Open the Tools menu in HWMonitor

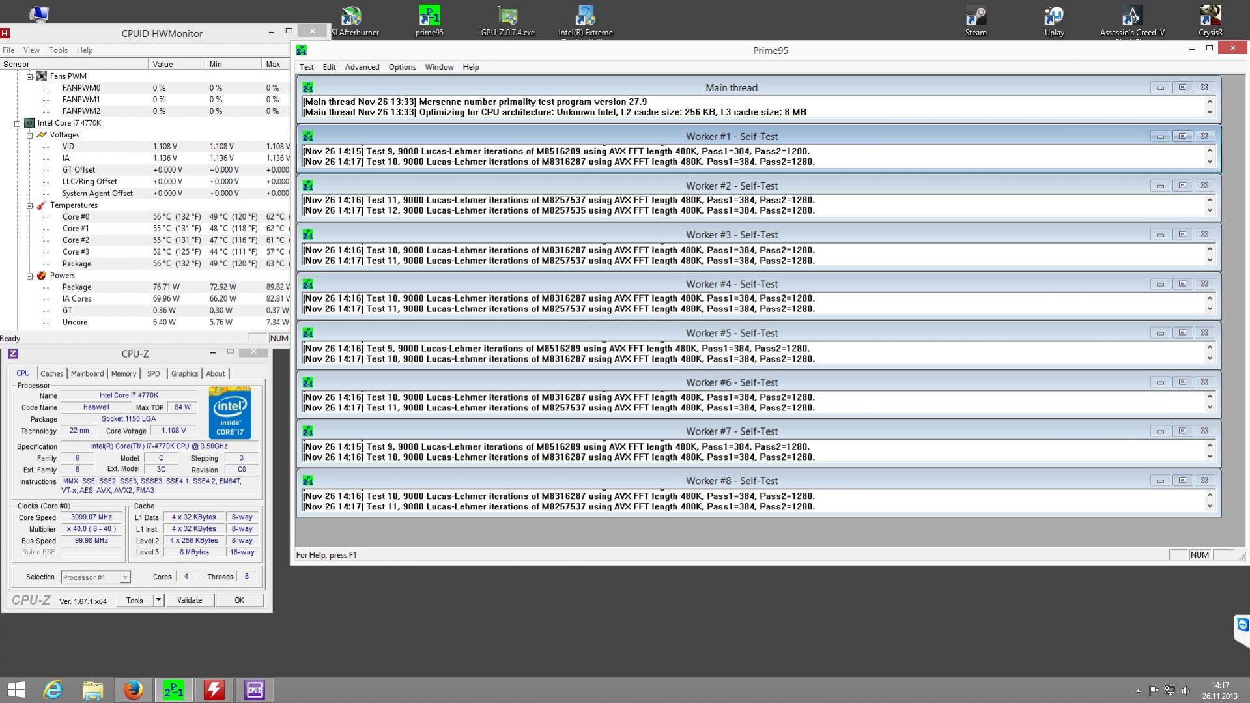click(x=58, y=50)
